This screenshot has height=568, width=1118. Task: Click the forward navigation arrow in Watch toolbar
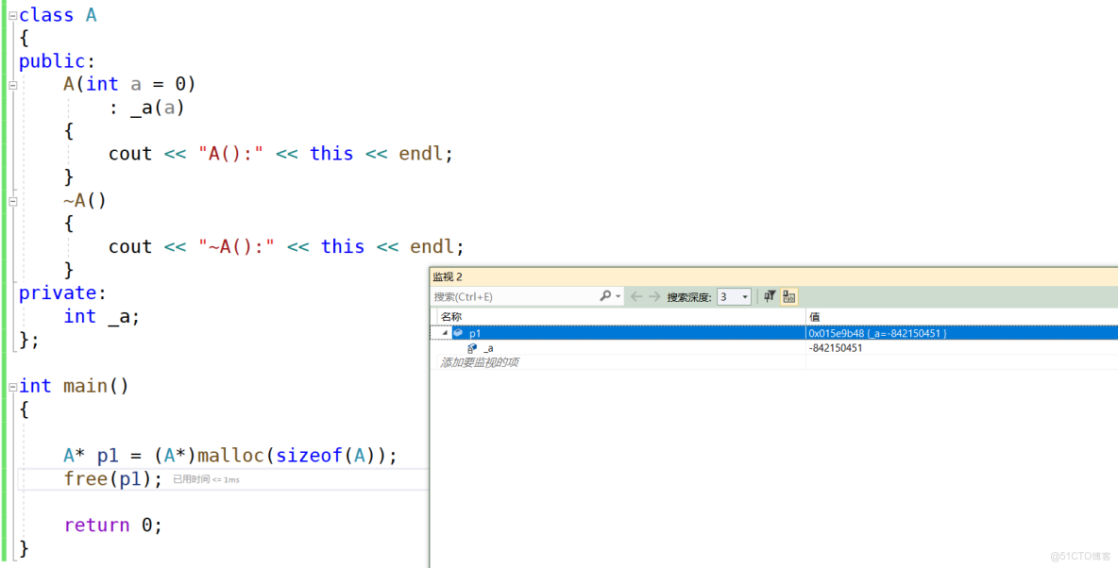(x=654, y=294)
